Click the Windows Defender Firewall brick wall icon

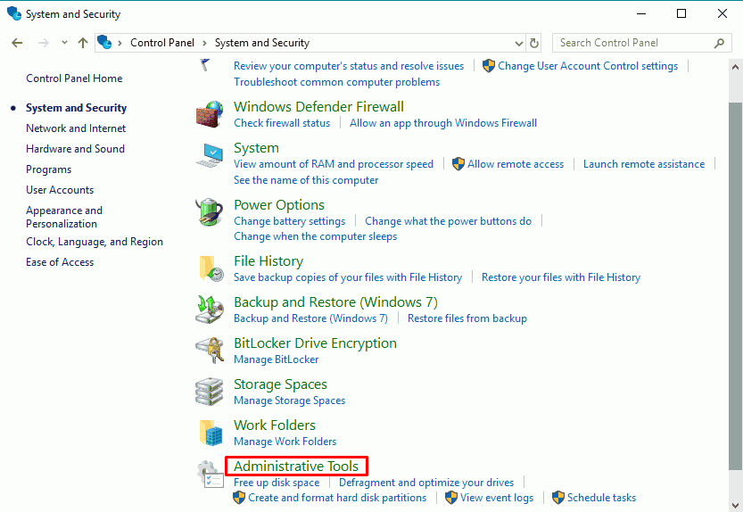point(209,114)
